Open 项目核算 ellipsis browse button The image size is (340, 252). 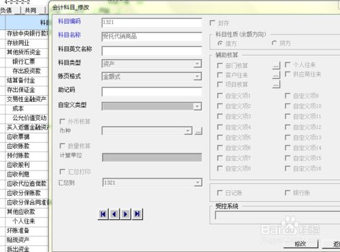(276, 84)
